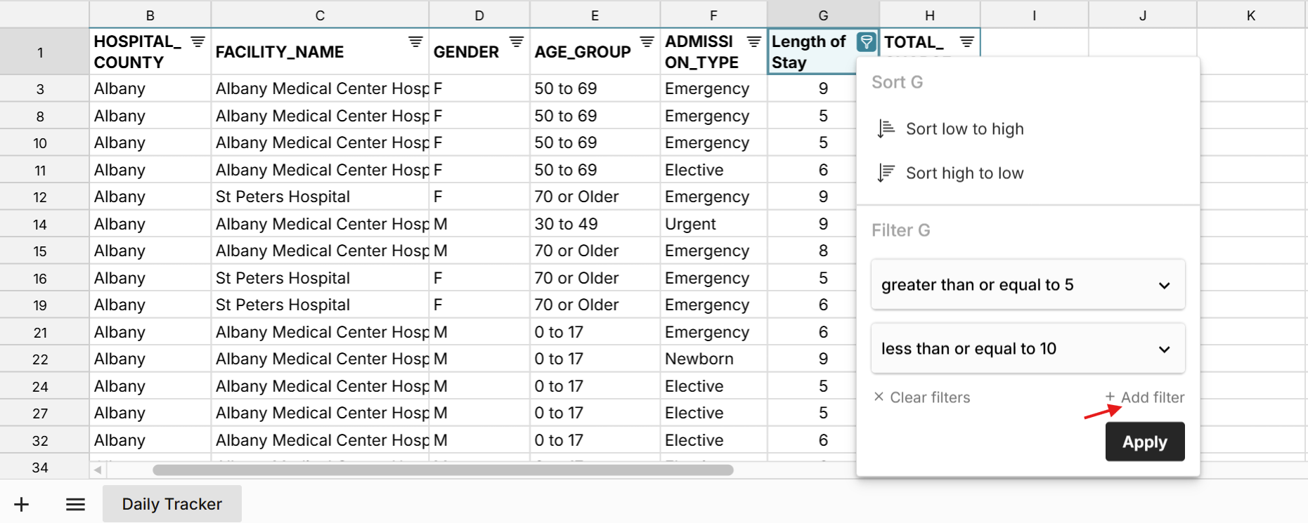Select Sort low to high
Screen dimensions: 1308x523
[x=964, y=128]
